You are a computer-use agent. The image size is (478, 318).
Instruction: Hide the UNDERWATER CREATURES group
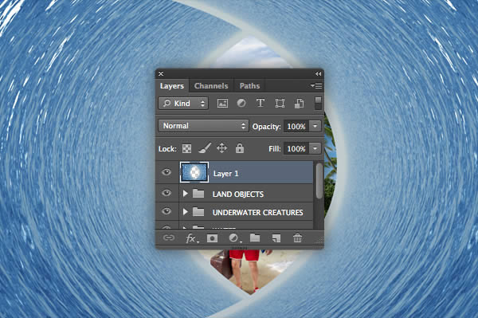coord(167,211)
